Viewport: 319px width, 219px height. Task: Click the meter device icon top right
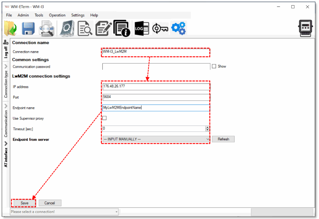(x=305, y=28)
